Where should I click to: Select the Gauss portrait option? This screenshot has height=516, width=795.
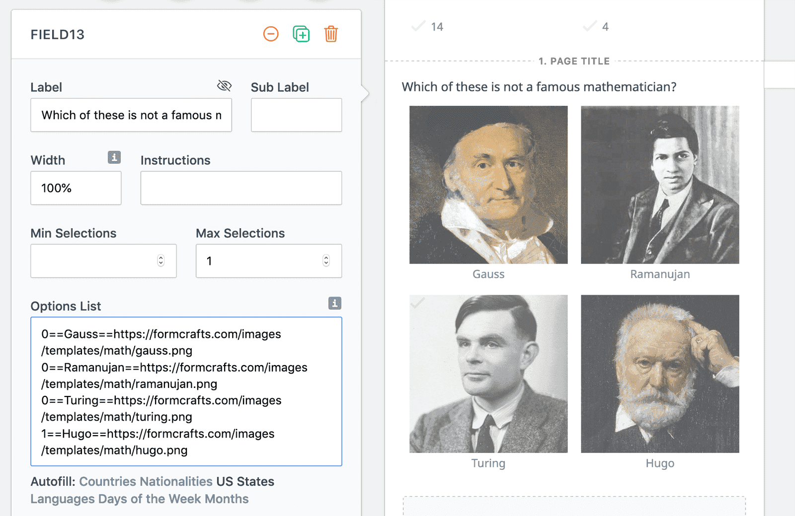tap(488, 185)
